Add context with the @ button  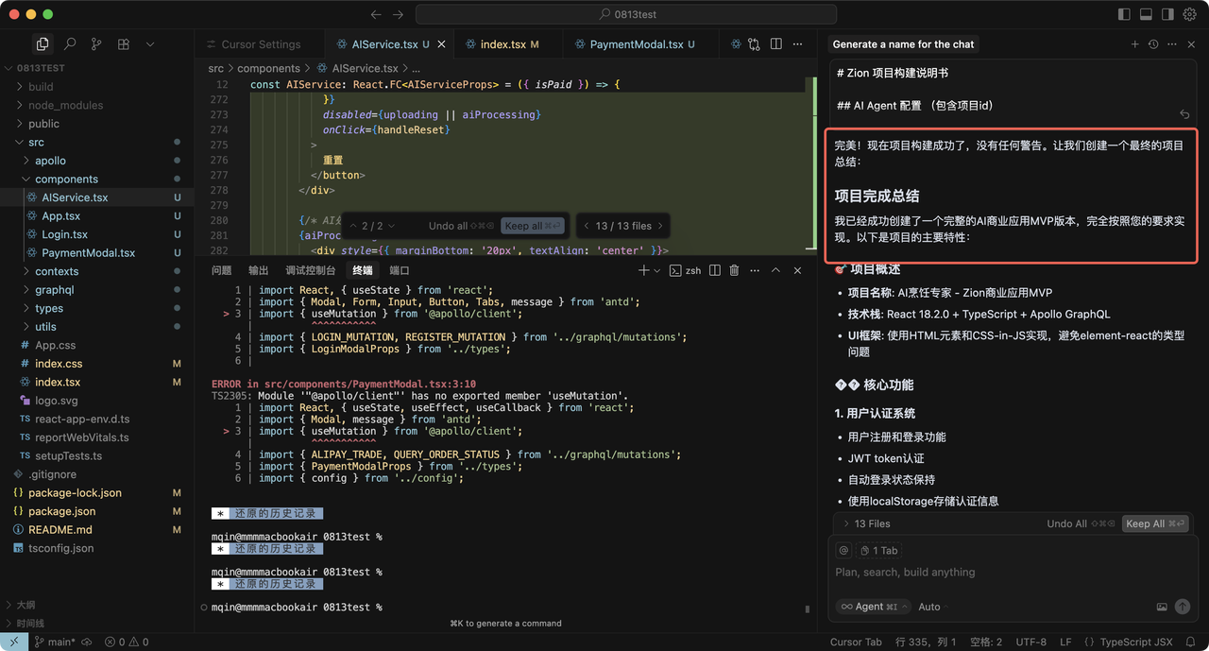pyautogui.click(x=844, y=550)
